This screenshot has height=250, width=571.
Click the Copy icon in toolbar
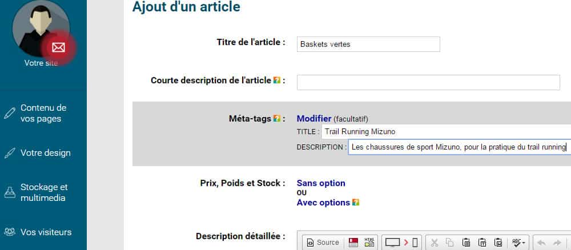pos(450,243)
